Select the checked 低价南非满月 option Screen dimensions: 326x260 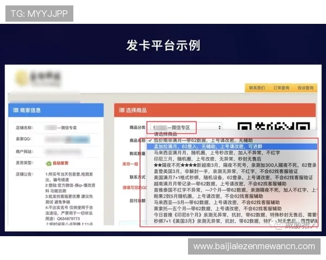click(x=232, y=140)
